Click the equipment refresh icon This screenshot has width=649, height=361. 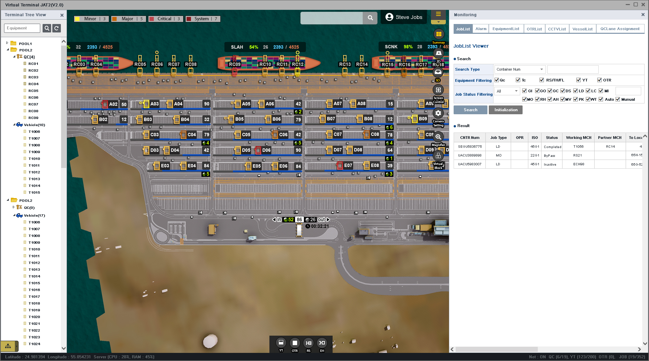click(57, 28)
